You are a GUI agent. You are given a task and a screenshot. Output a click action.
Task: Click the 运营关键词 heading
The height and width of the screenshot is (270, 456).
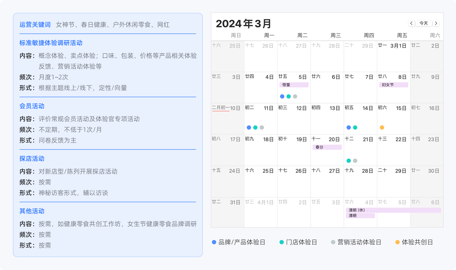(x=35, y=25)
